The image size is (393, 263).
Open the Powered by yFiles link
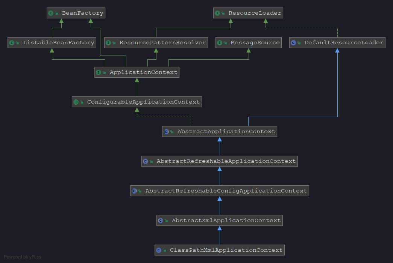(22, 257)
